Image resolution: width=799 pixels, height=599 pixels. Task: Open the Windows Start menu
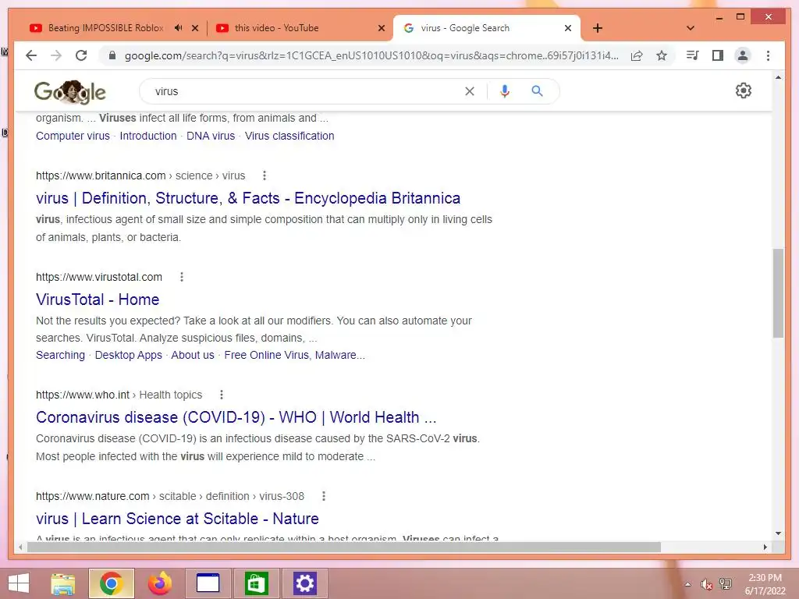click(x=19, y=583)
